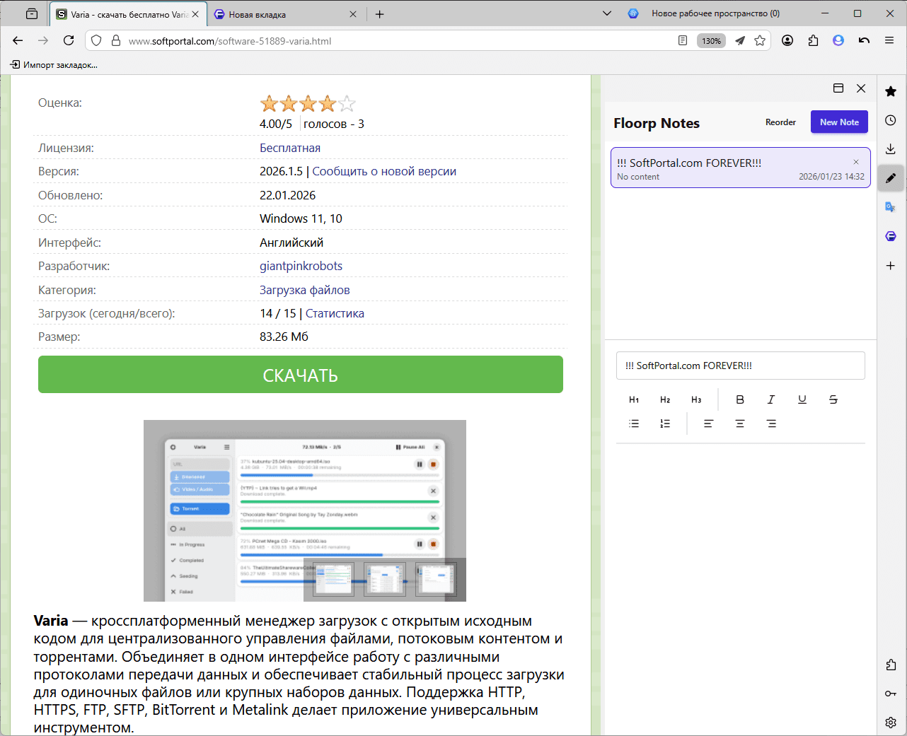Open the downloads panel in sidebar
Screen dimensions: 907x736
[891, 149]
